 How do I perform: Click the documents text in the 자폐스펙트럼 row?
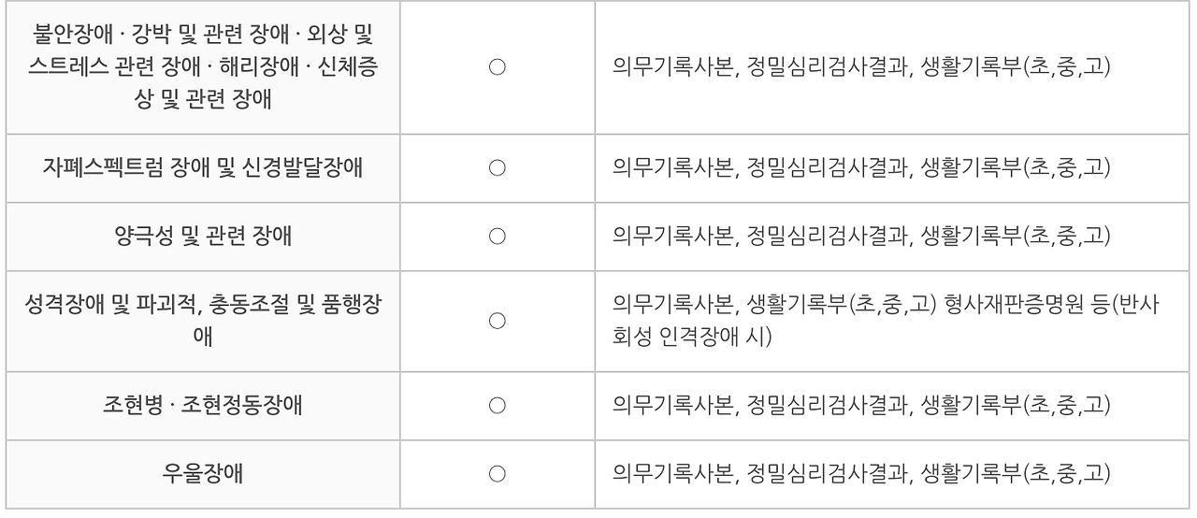click(861, 167)
